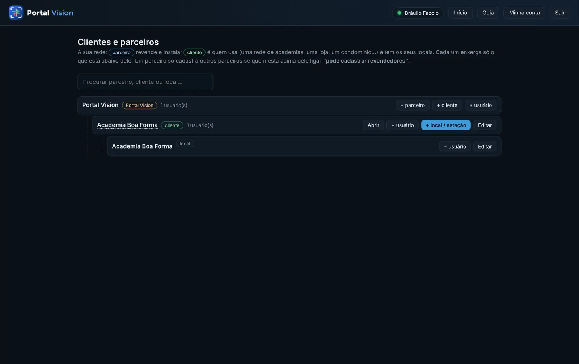This screenshot has width=579, height=364.
Task: Click Abrir on Academia Boa Forma client
Action: click(x=373, y=125)
